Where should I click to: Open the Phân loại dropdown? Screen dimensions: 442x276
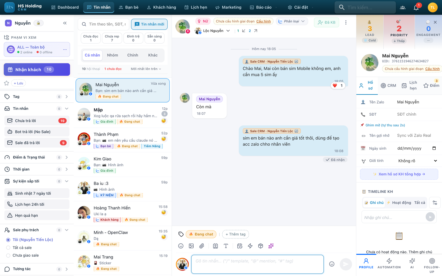292,21
